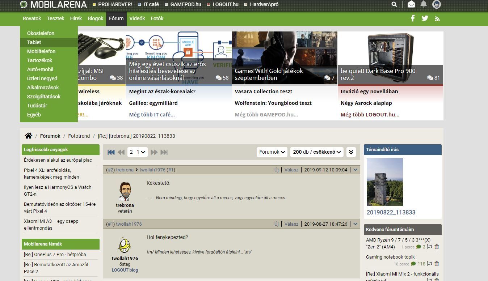Select Alkalmazások in the dropdown menu
488x281 pixels.
[49, 88]
